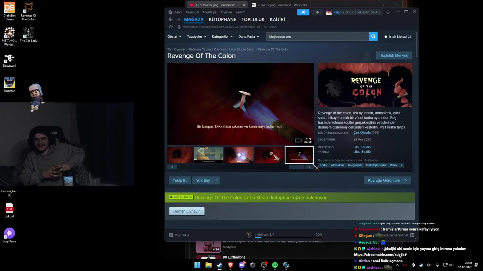Viewport: 483px width, 271px height.
Task: Open the Yok Say dropdown arrow
Action: point(217,180)
